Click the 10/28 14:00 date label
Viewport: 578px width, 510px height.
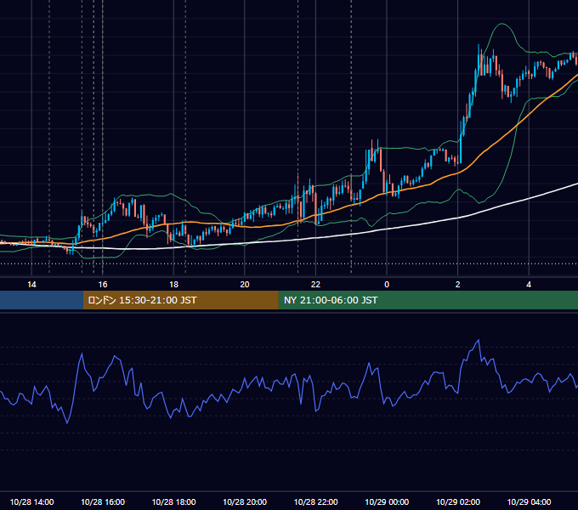(x=31, y=501)
